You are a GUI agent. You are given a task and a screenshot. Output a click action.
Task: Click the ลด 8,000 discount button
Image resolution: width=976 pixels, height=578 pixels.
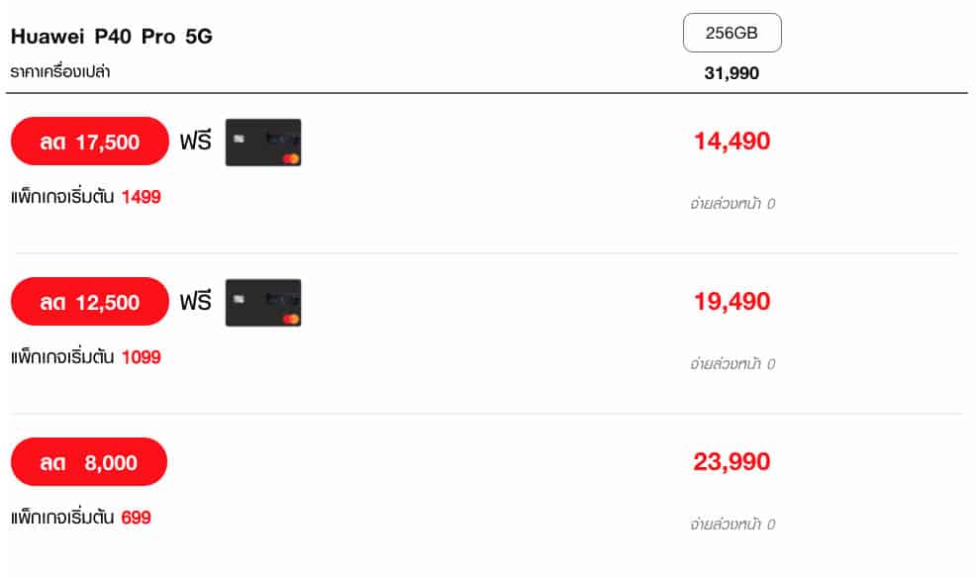click(x=89, y=462)
